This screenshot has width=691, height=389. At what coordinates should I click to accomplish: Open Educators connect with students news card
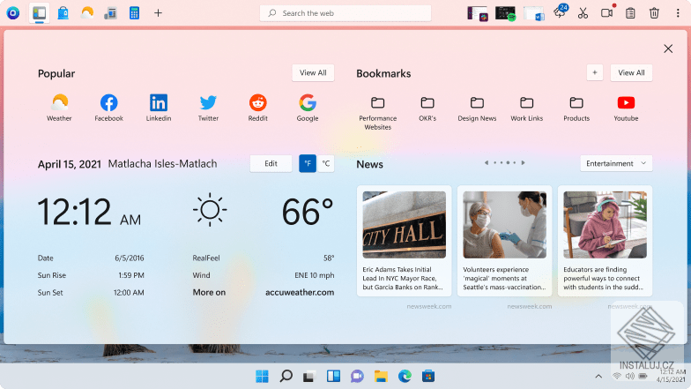605,241
